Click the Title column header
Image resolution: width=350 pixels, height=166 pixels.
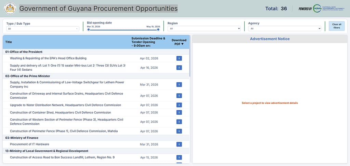9,42
